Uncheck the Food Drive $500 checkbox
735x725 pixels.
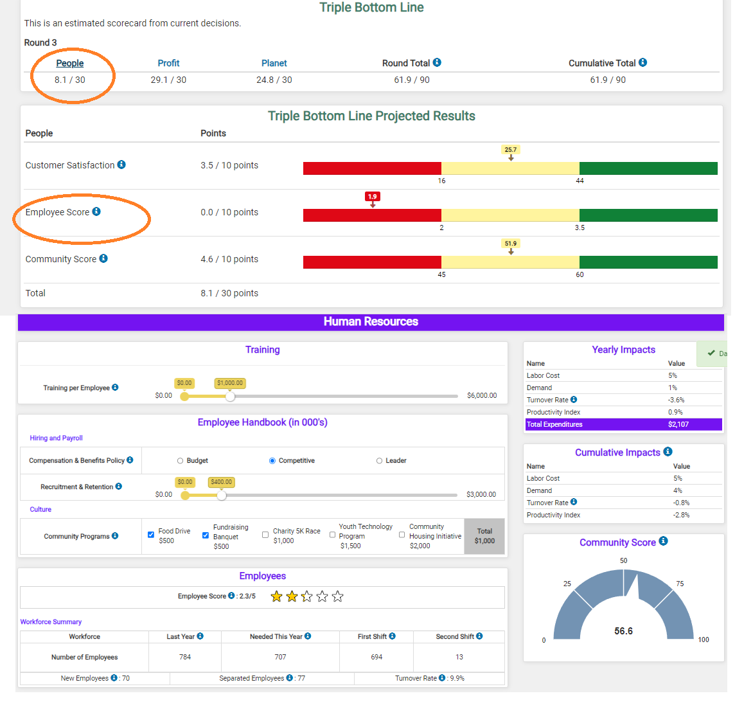151,535
